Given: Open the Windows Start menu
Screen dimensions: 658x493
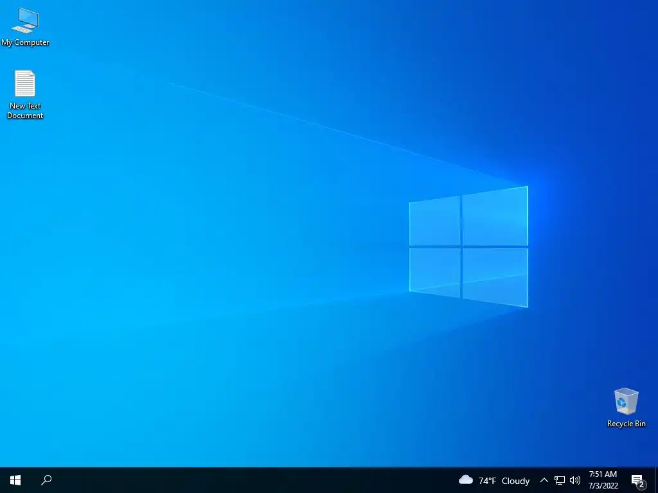Looking at the screenshot, I should pyautogui.click(x=15, y=480).
